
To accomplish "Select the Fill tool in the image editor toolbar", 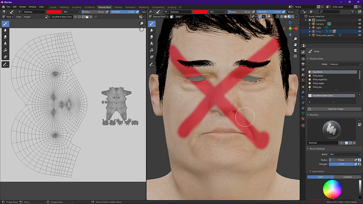I will [5, 50].
